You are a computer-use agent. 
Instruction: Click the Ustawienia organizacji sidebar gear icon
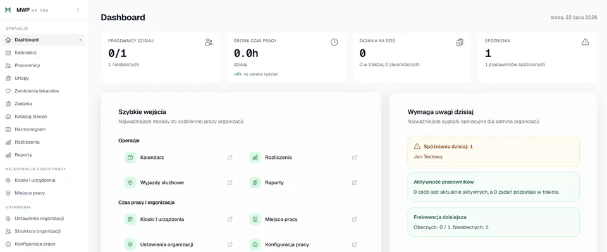pos(8,218)
